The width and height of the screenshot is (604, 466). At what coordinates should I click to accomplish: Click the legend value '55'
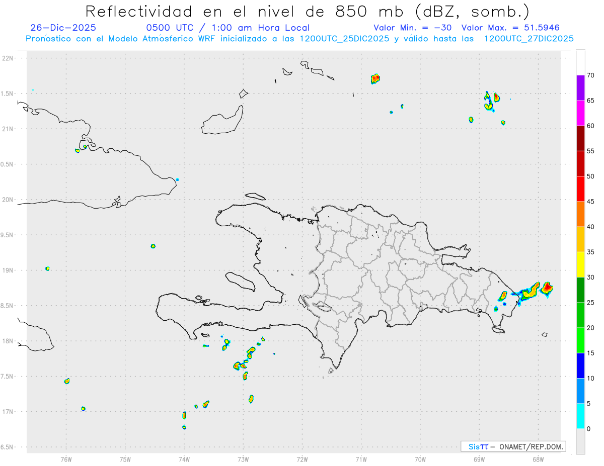pyautogui.click(x=591, y=151)
